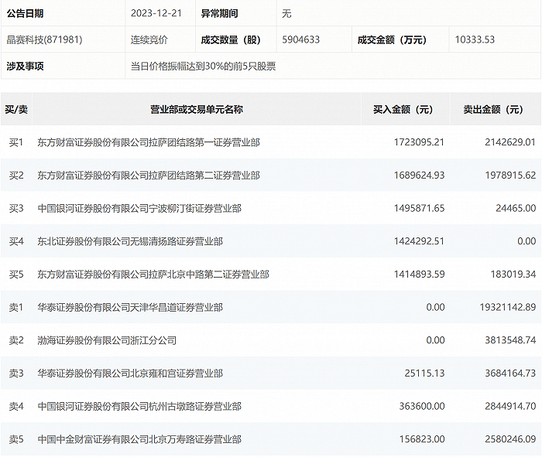This screenshot has width=542, height=457.
Task: Click the 买入金额(元) column header
Action: tap(403, 110)
